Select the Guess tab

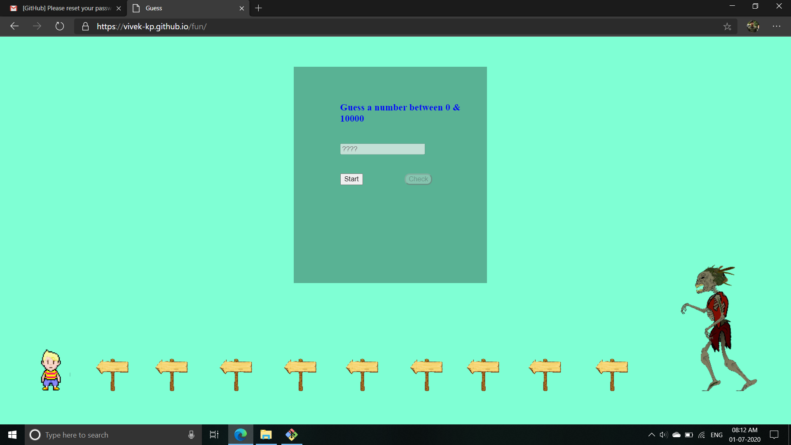tap(181, 8)
